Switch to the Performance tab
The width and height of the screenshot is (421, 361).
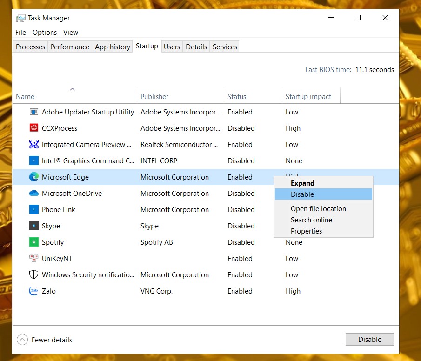click(x=70, y=47)
